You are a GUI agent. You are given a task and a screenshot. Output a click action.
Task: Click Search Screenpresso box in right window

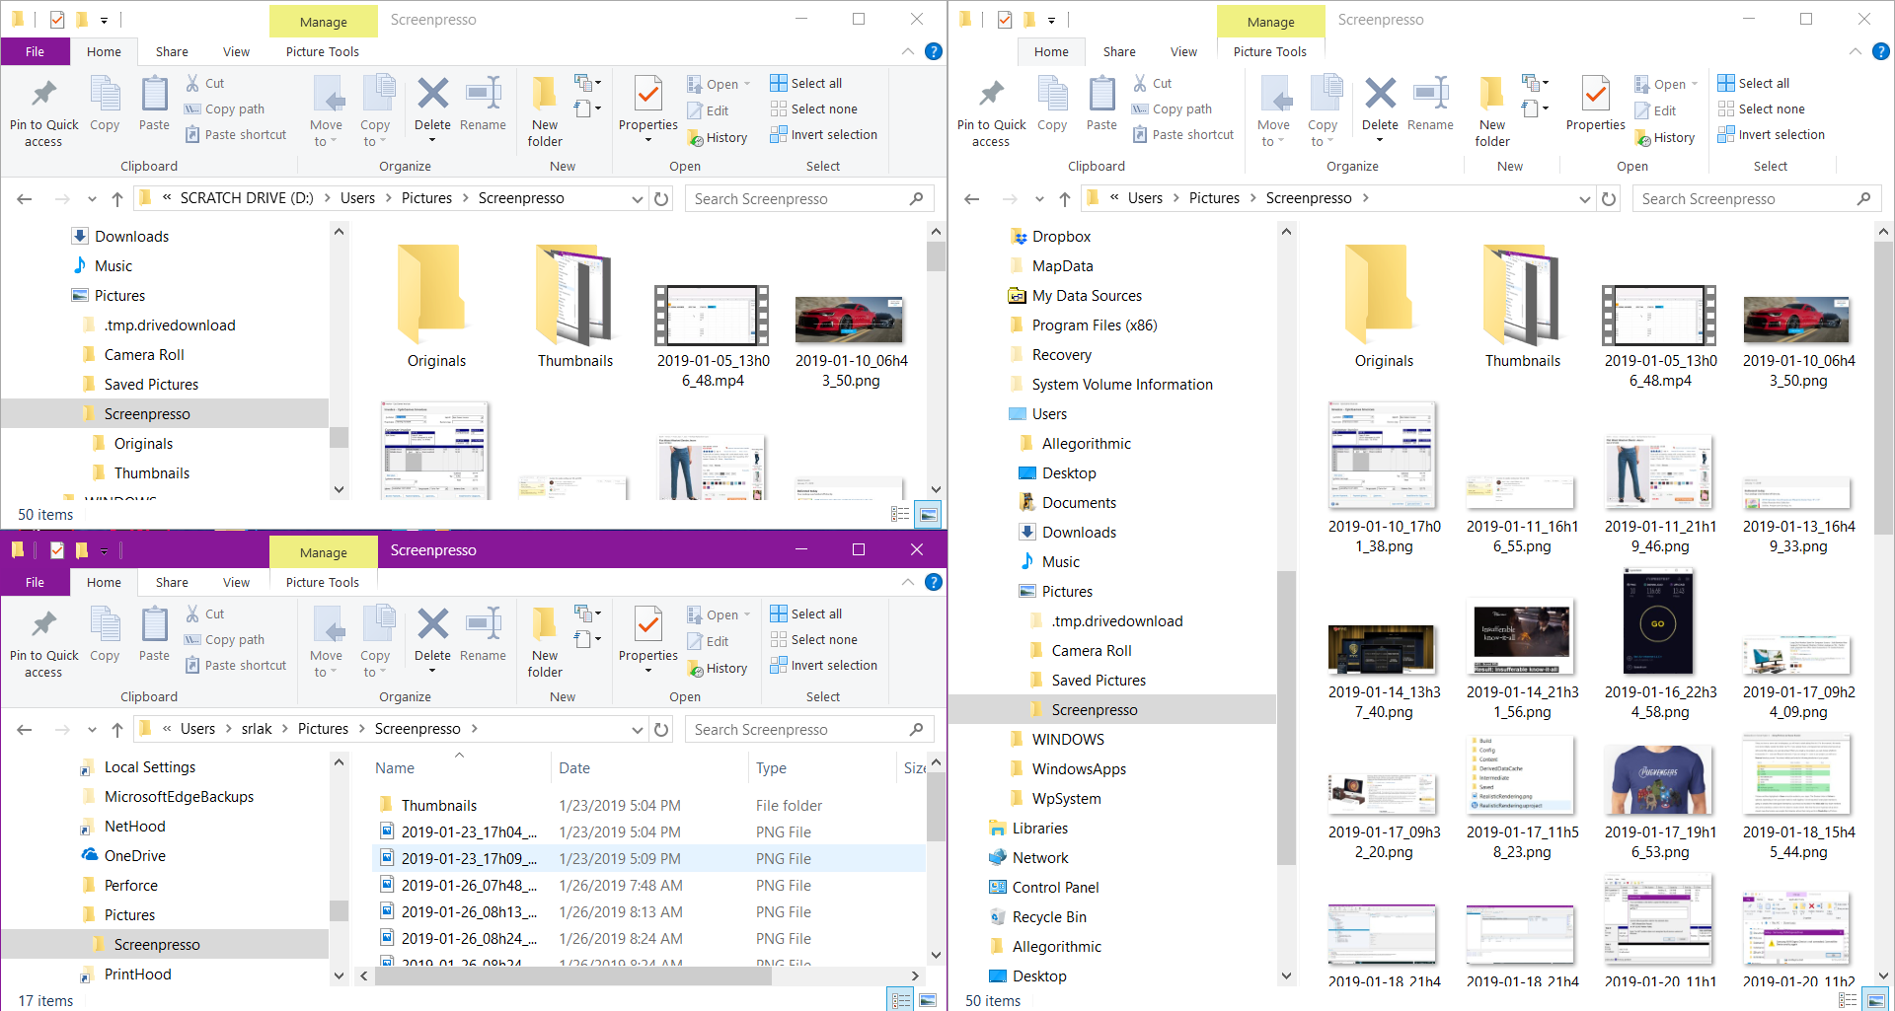click(x=1757, y=199)
